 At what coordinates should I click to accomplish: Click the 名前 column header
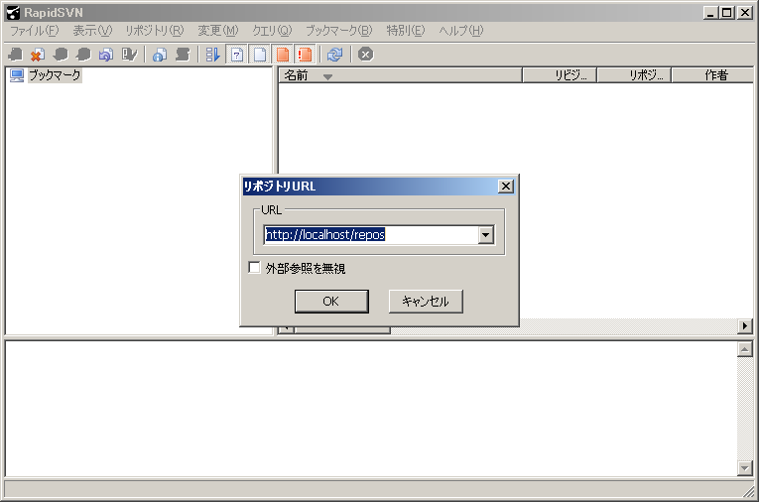pyautogui.click(x=400, y=75)
